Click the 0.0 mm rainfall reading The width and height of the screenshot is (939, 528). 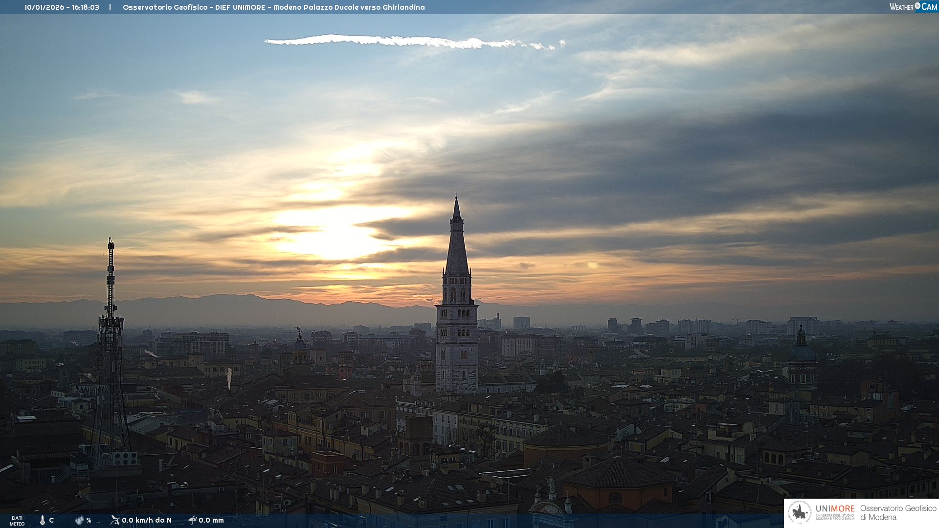pos(211,520)
